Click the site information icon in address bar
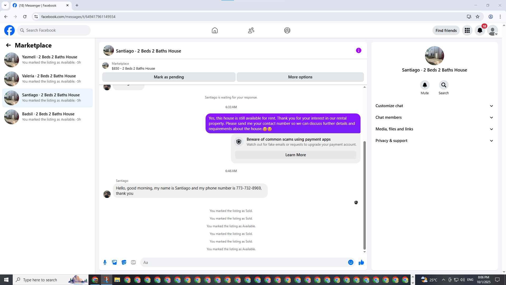Screen dimensions: 506x285 click(x=36, y=17)
